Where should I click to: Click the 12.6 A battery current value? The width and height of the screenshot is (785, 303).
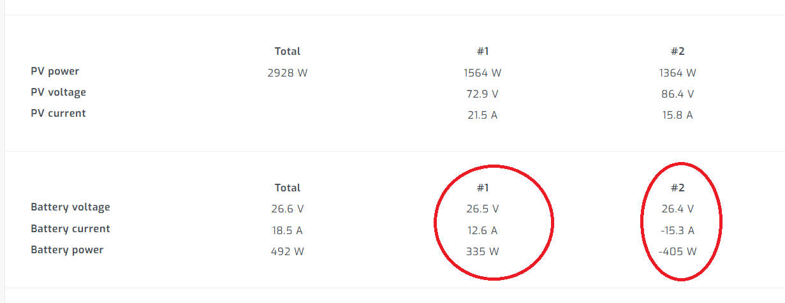(482, 230)
